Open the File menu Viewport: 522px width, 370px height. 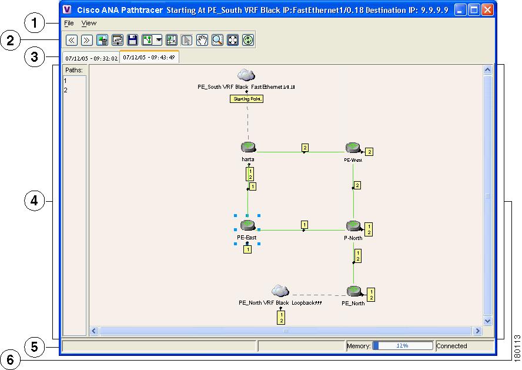[x=69, y=24]
